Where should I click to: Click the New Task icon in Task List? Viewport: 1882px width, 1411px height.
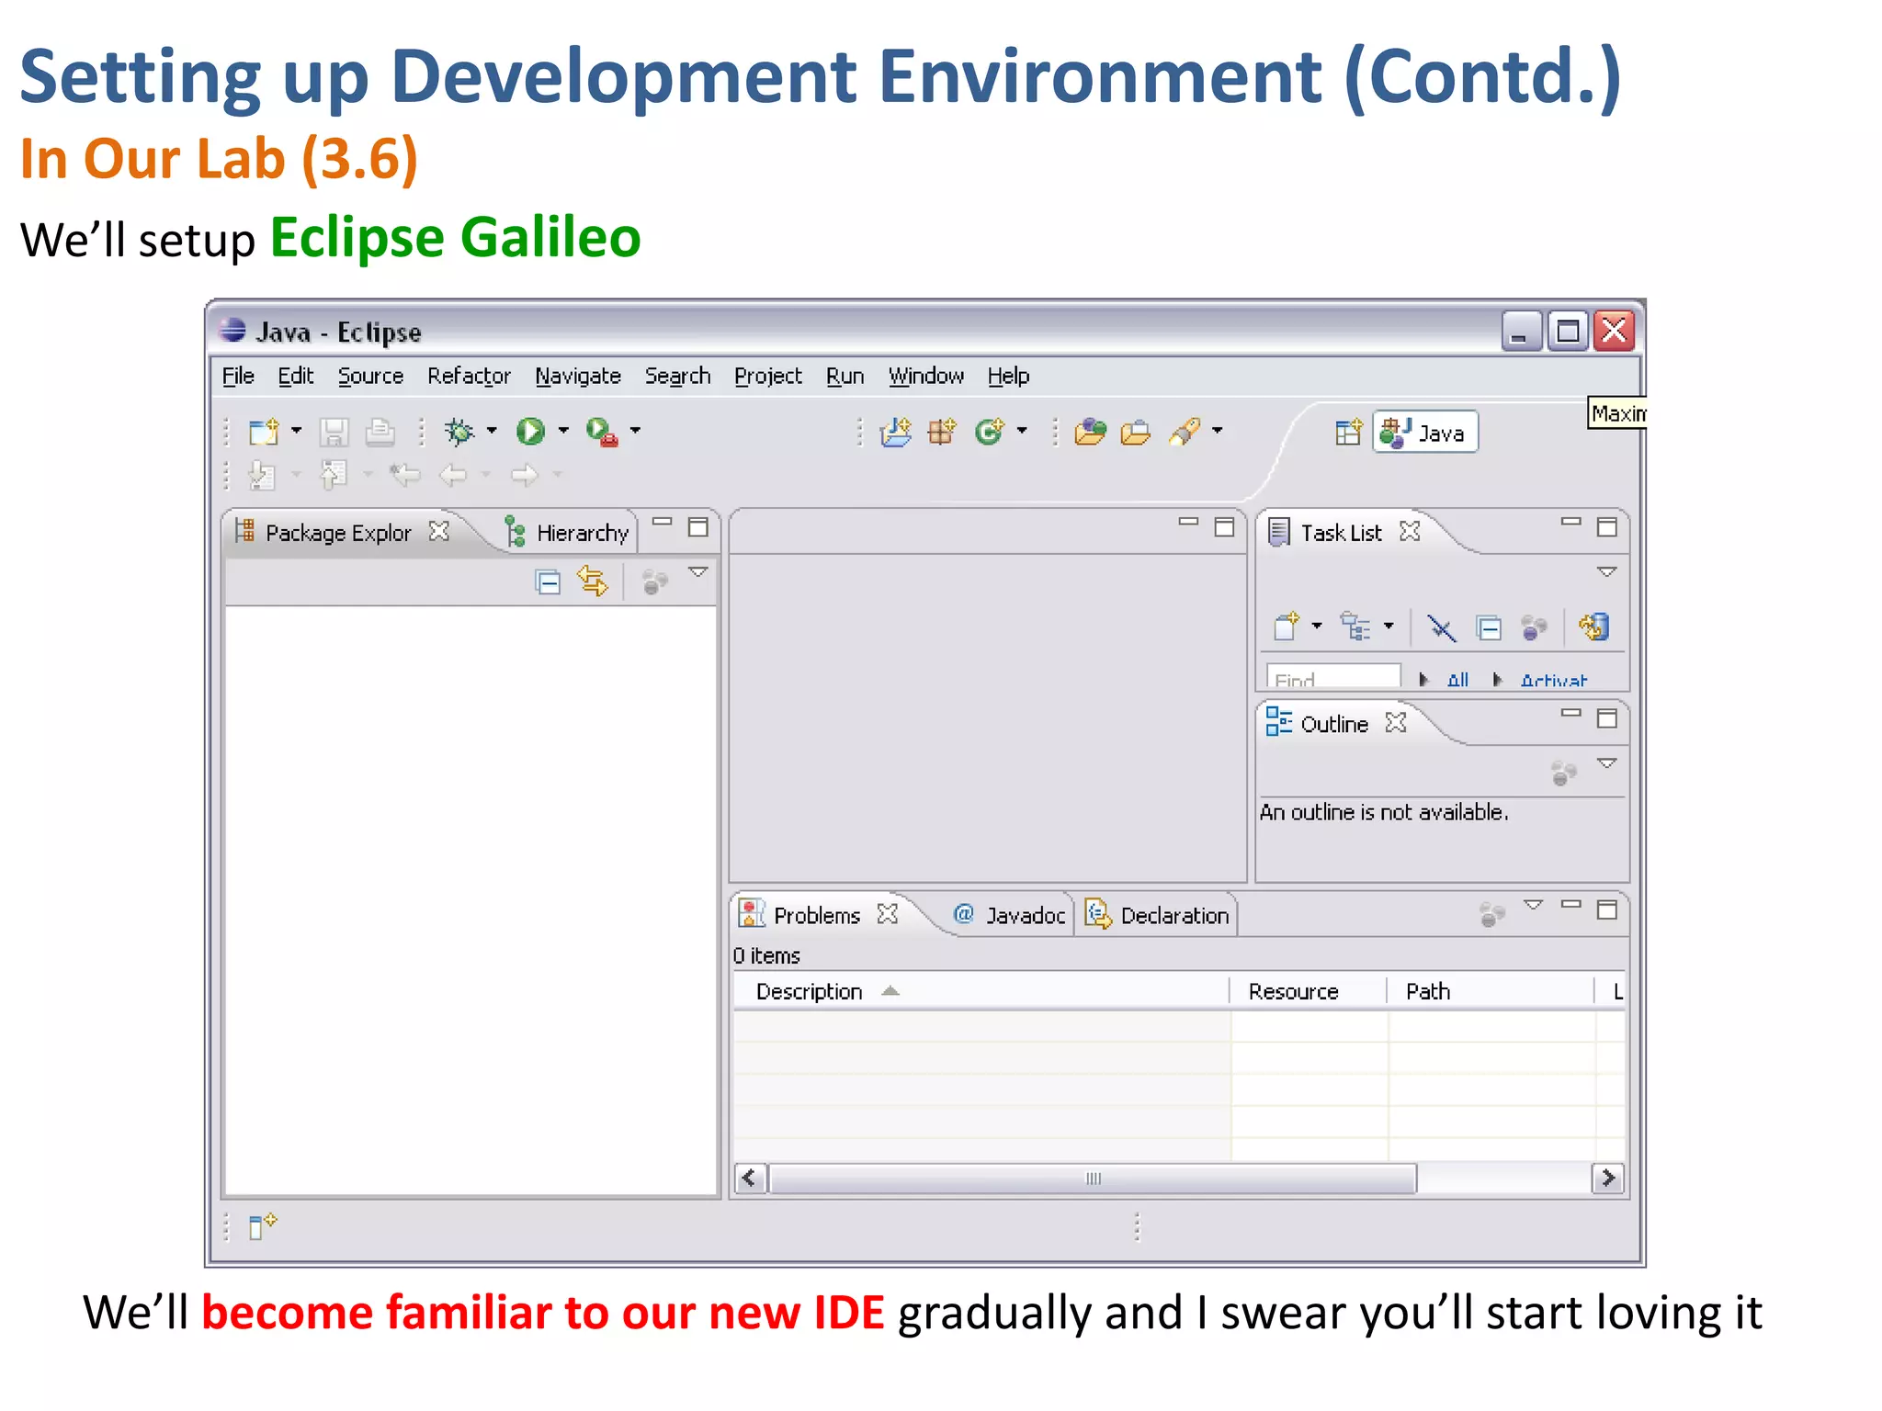(x=1287, y=626)
